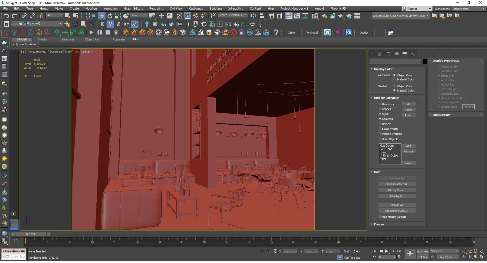
Task: Click the Unhide All button
Action: coord(397,205)
